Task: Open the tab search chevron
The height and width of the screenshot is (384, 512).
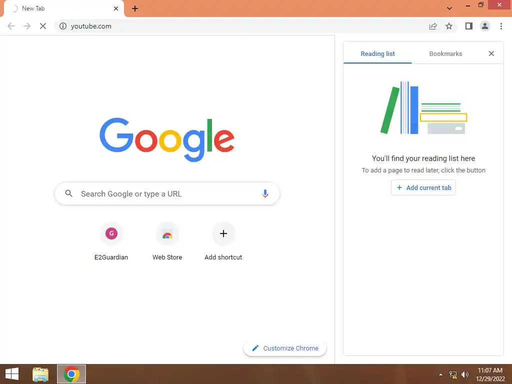Action: click(x=449, y=8)
